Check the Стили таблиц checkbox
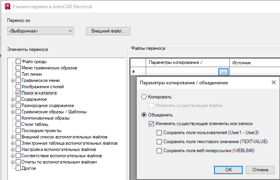The image size is (280, 180). [x=18, y=124]
